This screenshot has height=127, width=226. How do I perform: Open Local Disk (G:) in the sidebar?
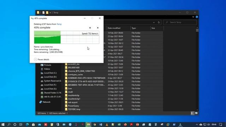click(x=50, y=89)
